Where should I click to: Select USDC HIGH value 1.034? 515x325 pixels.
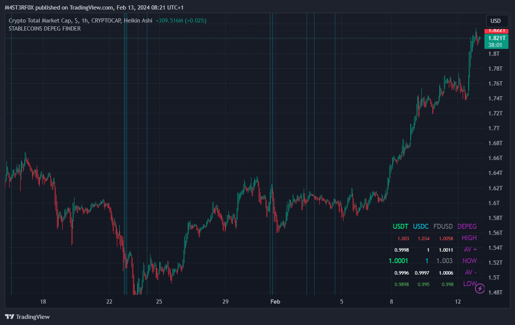(x=424, y=238)
